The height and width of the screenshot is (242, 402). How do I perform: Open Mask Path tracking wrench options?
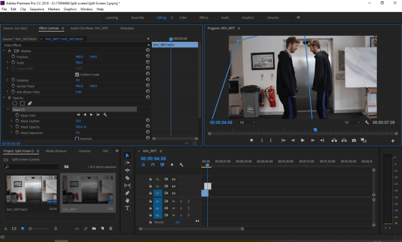pyautogui.click(x=105, y=115)
